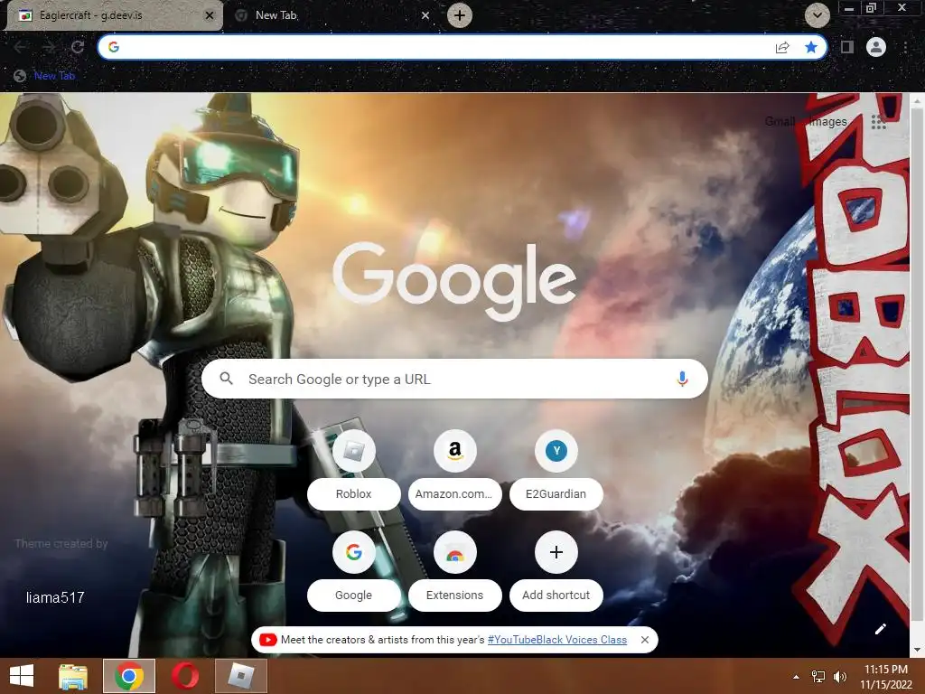Open Chrome three-dot menu
Image resolution: width=925 pixels, height=694 pixels.
coord(905,47)
